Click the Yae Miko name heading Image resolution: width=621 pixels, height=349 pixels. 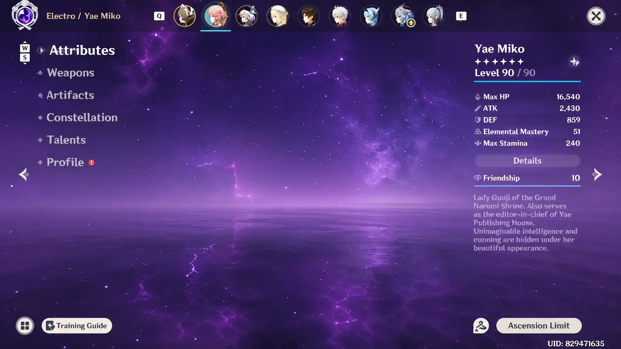499,49
